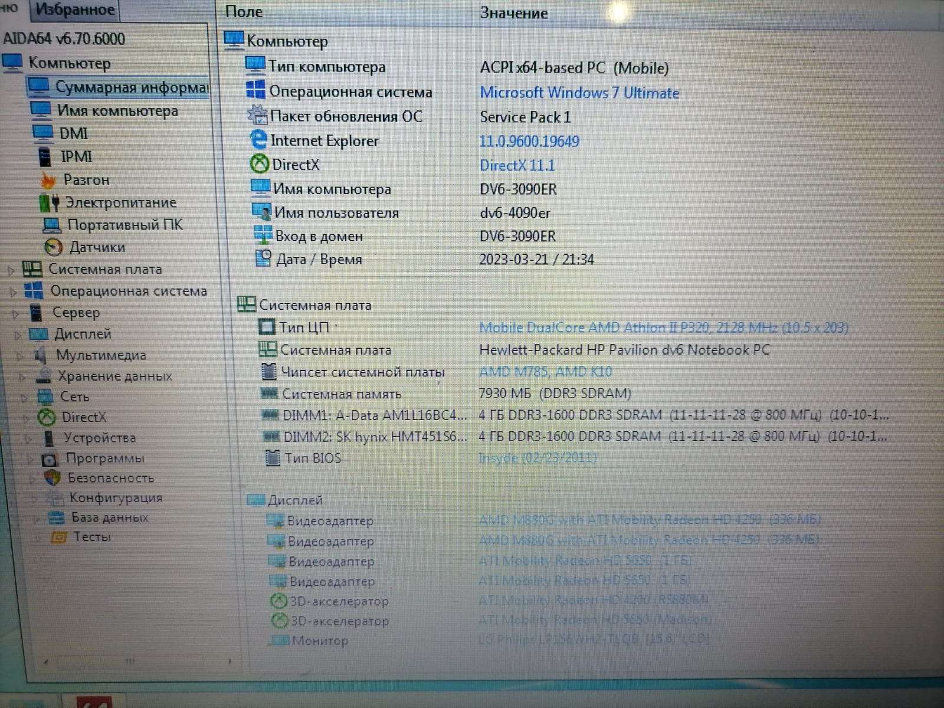This screenshot has width=944, height=708.
Task: Open the Microsoft Windows 7 Ultimate link
Action: tap(579, 93)
